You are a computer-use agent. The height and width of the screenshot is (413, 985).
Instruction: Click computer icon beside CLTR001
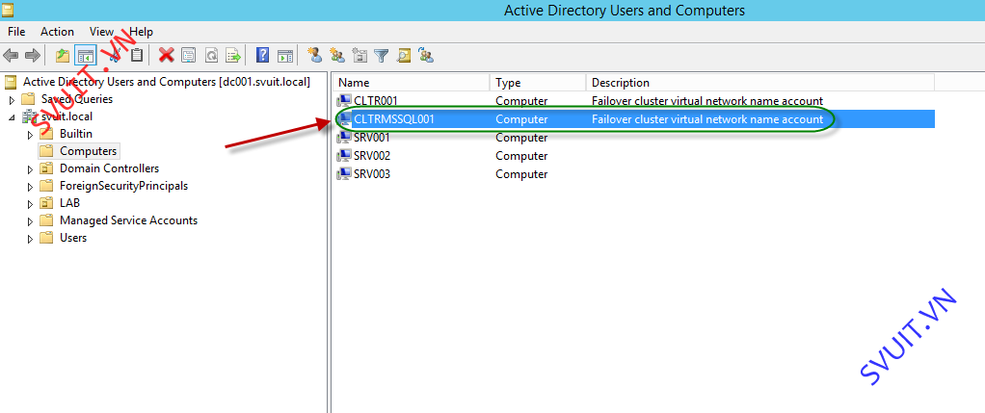coord(344,100)
